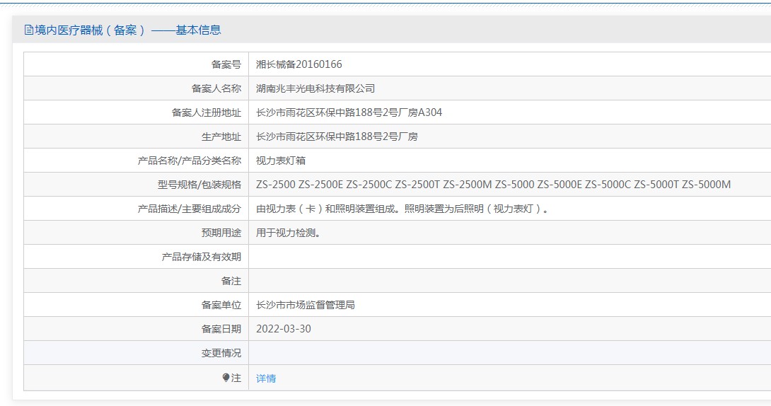Image resolution: width=771 pixels, height=406 pixels.
Task: Select company name 湖南兆丰光电科技有限公司
Action: point(315,88)
